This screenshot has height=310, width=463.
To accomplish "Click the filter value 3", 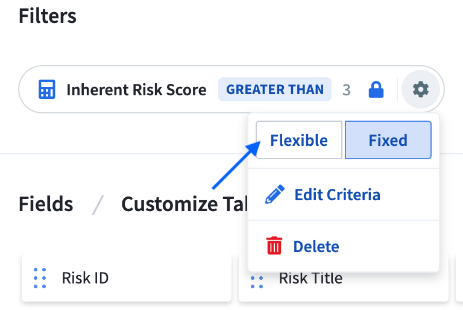I will tap(346, 90).
